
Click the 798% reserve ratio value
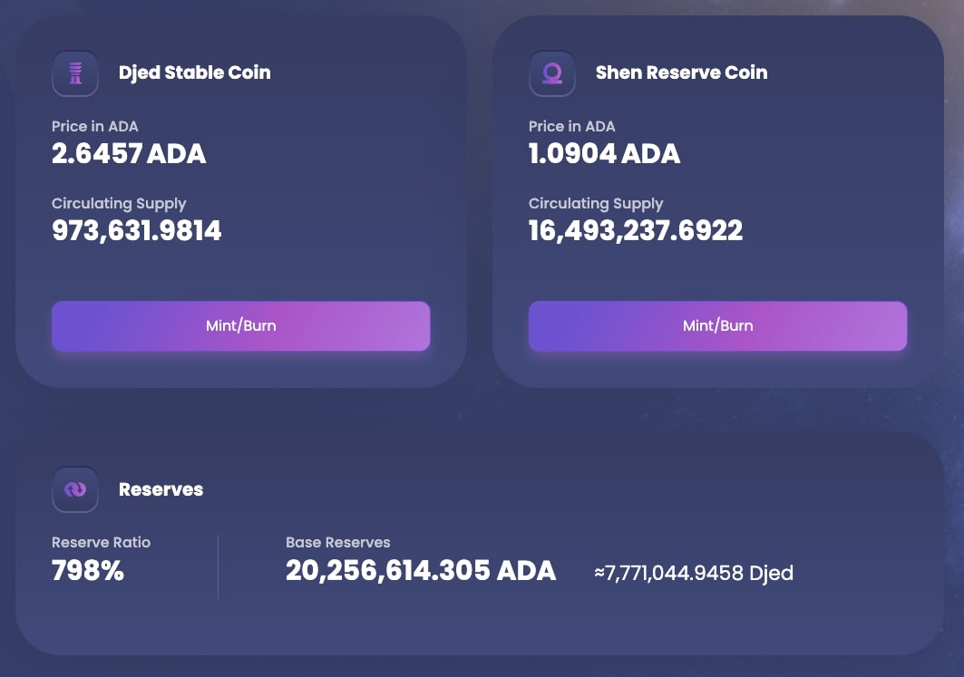[88, 571]
